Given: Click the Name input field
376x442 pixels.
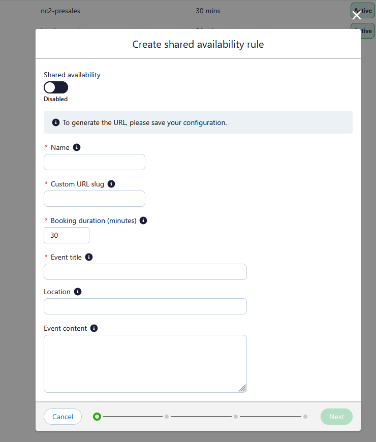Looking at the screenshot, I should pyautogui.click(x=95, y=162).
